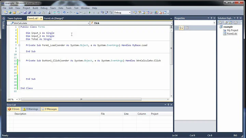The width and height of the screenshot is (246, 138).
Task: Click the Navigate Backward toolbar icon
Action: tap(78, 13)
